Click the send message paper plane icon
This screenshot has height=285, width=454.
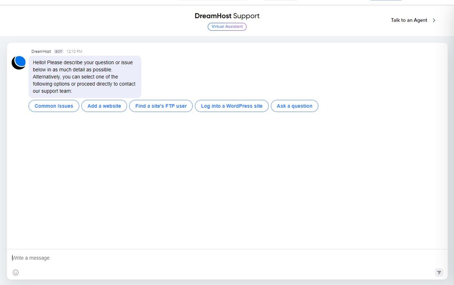(x=438, y=272)
